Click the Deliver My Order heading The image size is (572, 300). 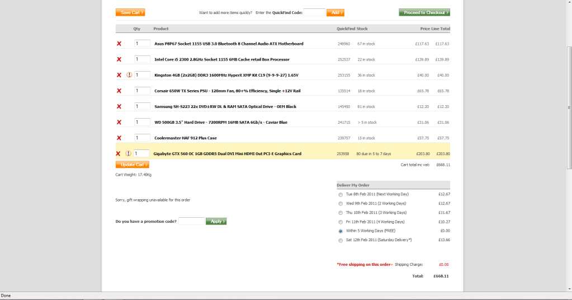pos(353,185)
